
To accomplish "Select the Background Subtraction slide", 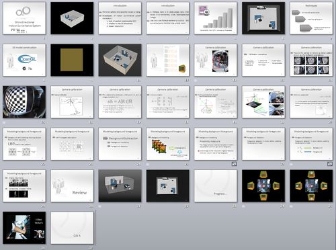I will point(120,144).
